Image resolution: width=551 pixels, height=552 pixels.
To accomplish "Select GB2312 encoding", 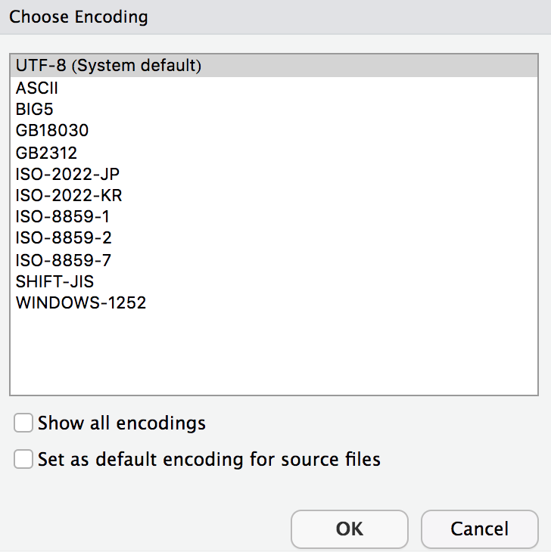I will [46, 153].
